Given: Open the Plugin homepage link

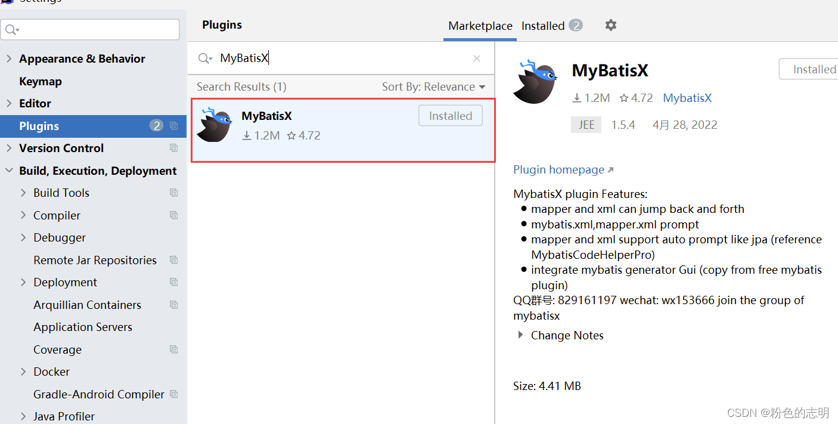Looking at the screenshot, I should (x=563, y=170).
